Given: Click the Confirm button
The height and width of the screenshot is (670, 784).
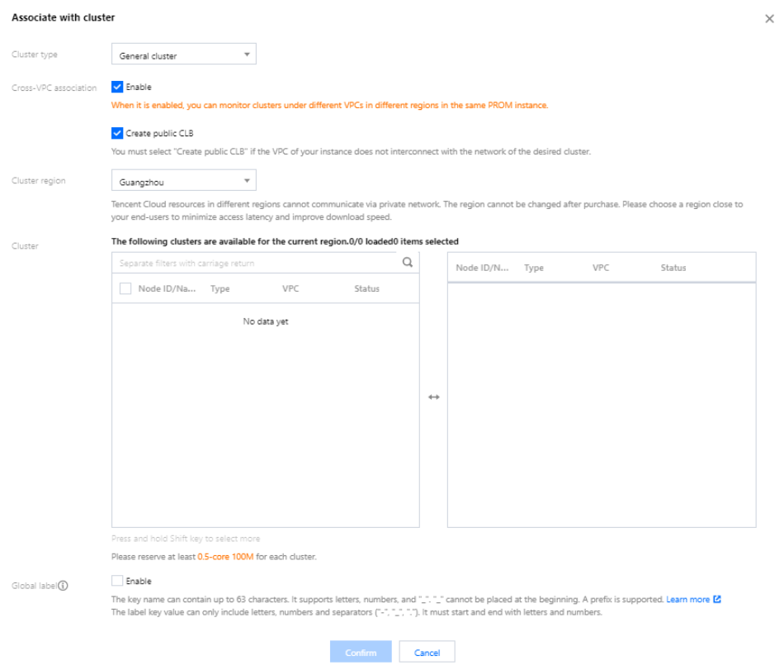Looking at the screenshot, I should click(x=361, y=653).
